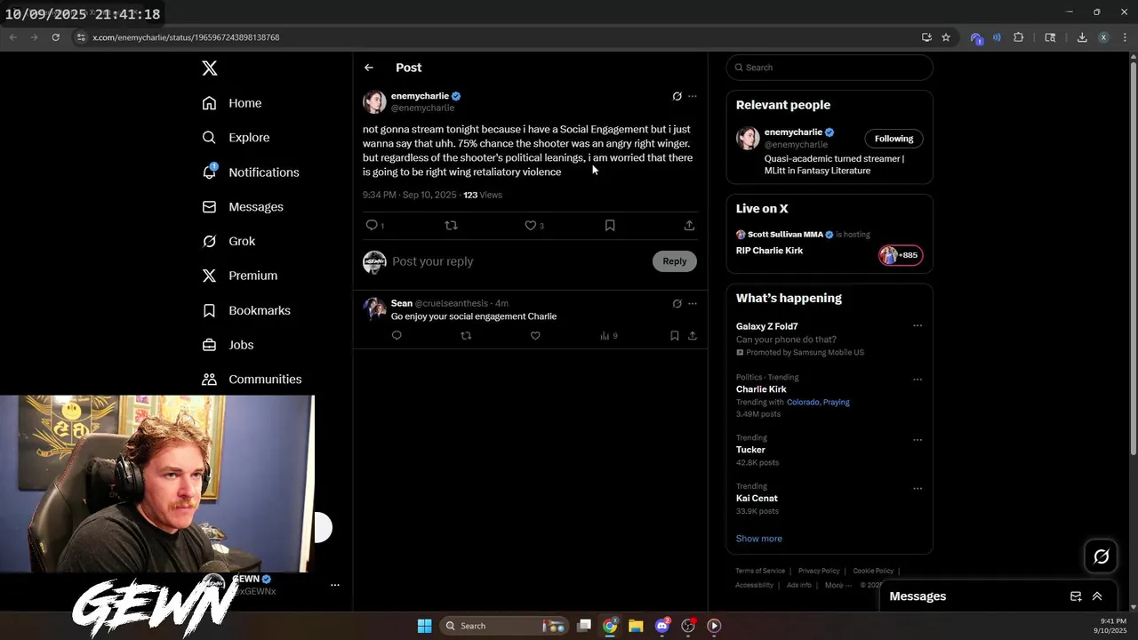The width and height of the screenshot is (1138, 640).
Task: Click Show more under What's happening
Action: tap(759, 539)
